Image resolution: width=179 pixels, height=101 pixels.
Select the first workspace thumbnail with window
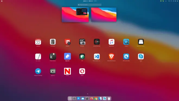pyautogui.click(x=75, y=14)
